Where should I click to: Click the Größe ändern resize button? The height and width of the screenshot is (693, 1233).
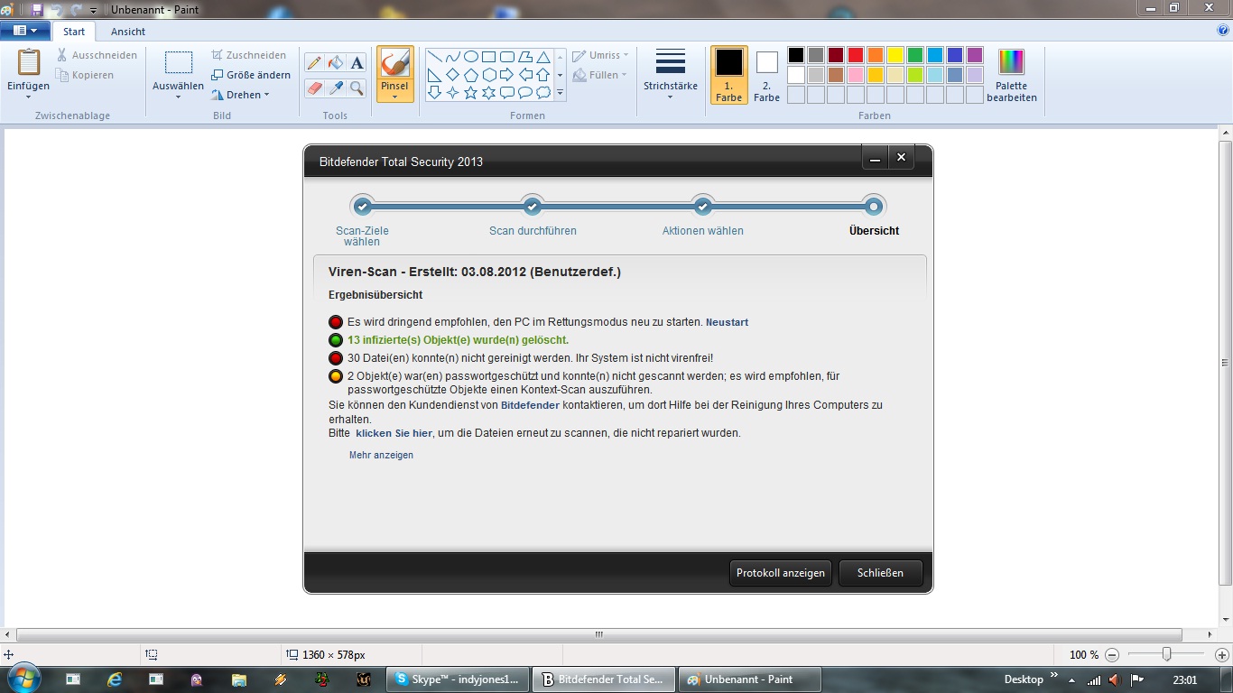(x=251, y=75)
